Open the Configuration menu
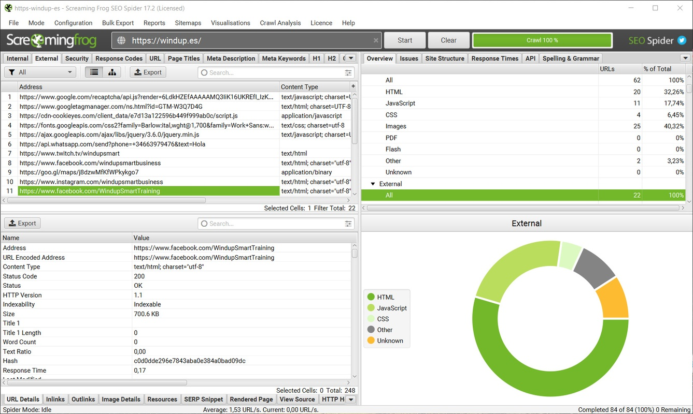This screenshot has width=693, height=414. click(x=73, y=23)
